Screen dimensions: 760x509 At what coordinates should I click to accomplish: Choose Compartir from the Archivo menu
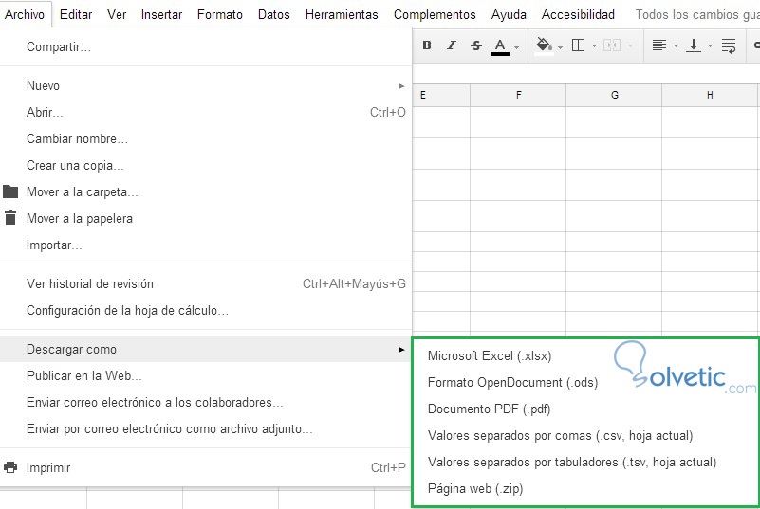[x=206, y=47]
